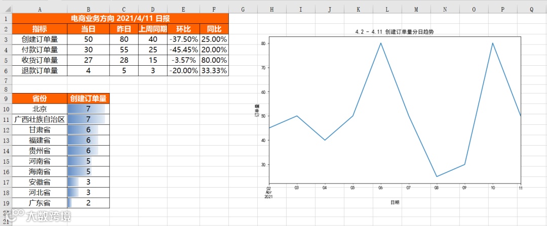Select the 甘肃省 cell
Viewport: 547px width, 226px height.
tap(40, 130)
